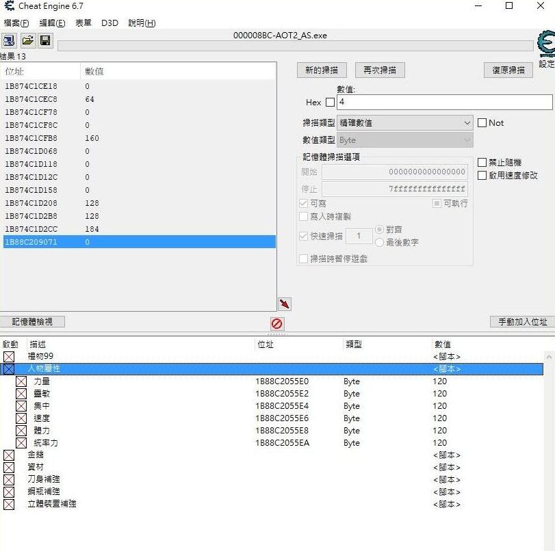Toggle active box for 資材 script
This screenshot has width=555, height=551.
(x=9, y=468)
